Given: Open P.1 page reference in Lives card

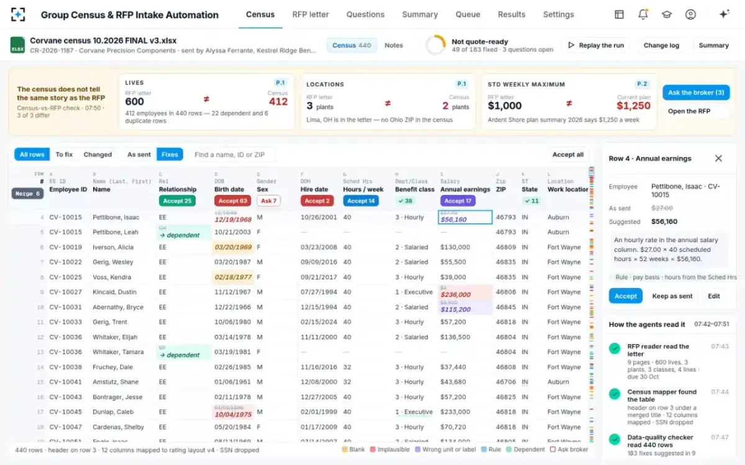Looking at the screenshot, I should pos(280,83).
